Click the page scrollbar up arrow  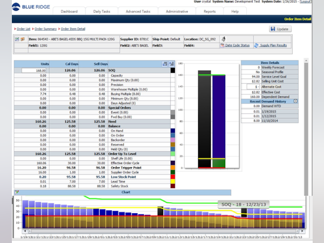tap(306, 60)
